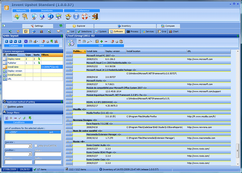The image size is (242, 173).
Task: Click the URL column header in grid
Action: (x=209, y=51)
